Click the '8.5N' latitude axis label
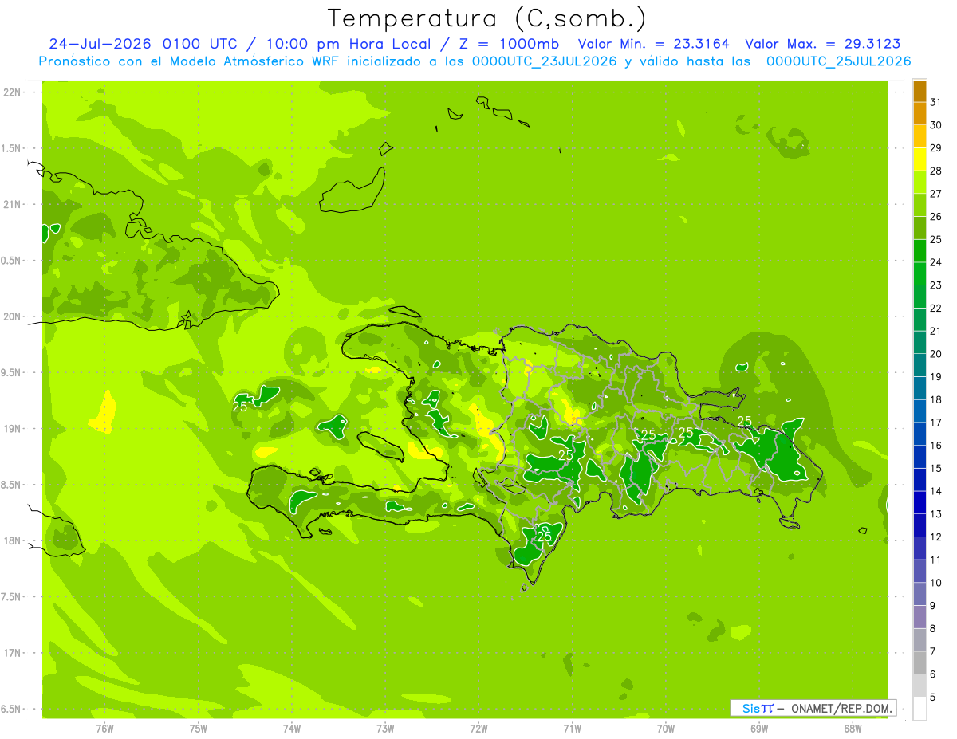This screenshot has height=739, width=957. (12, 485)
